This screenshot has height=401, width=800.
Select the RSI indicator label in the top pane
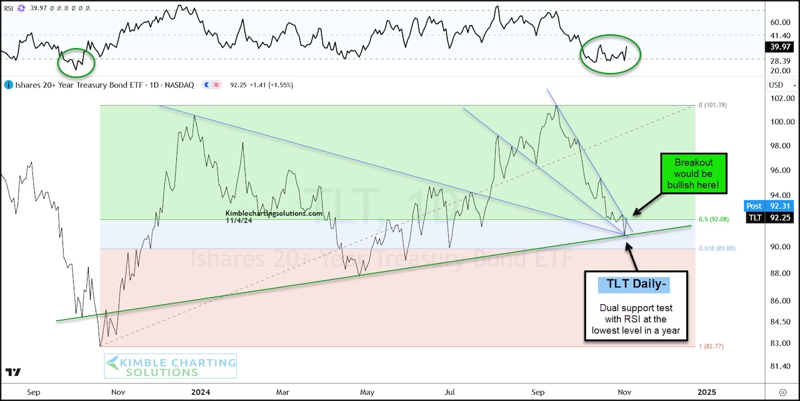point(9,9)
